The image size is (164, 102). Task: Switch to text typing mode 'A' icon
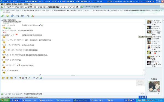[x=144, y=94]
